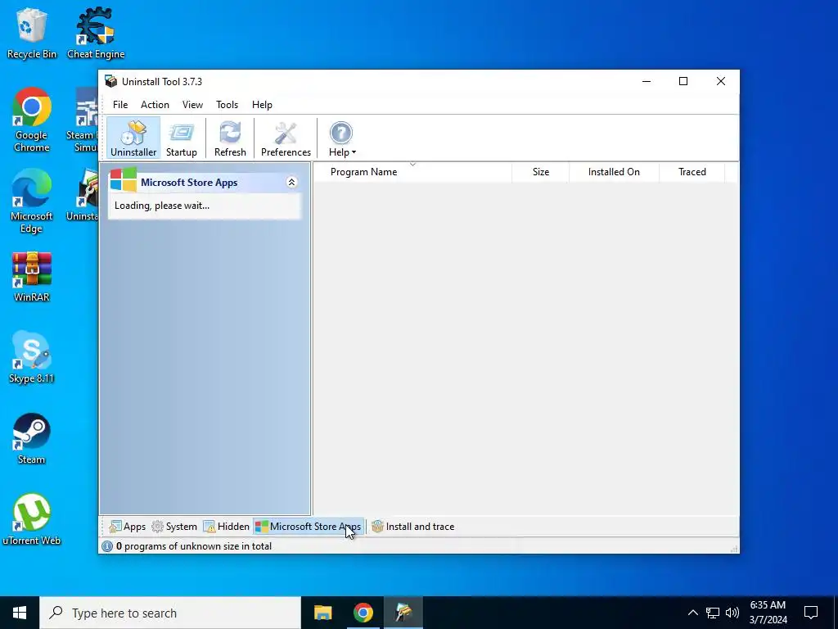Open the notification center icon
The image size is (838, 629).
click(x=811, y=613)
